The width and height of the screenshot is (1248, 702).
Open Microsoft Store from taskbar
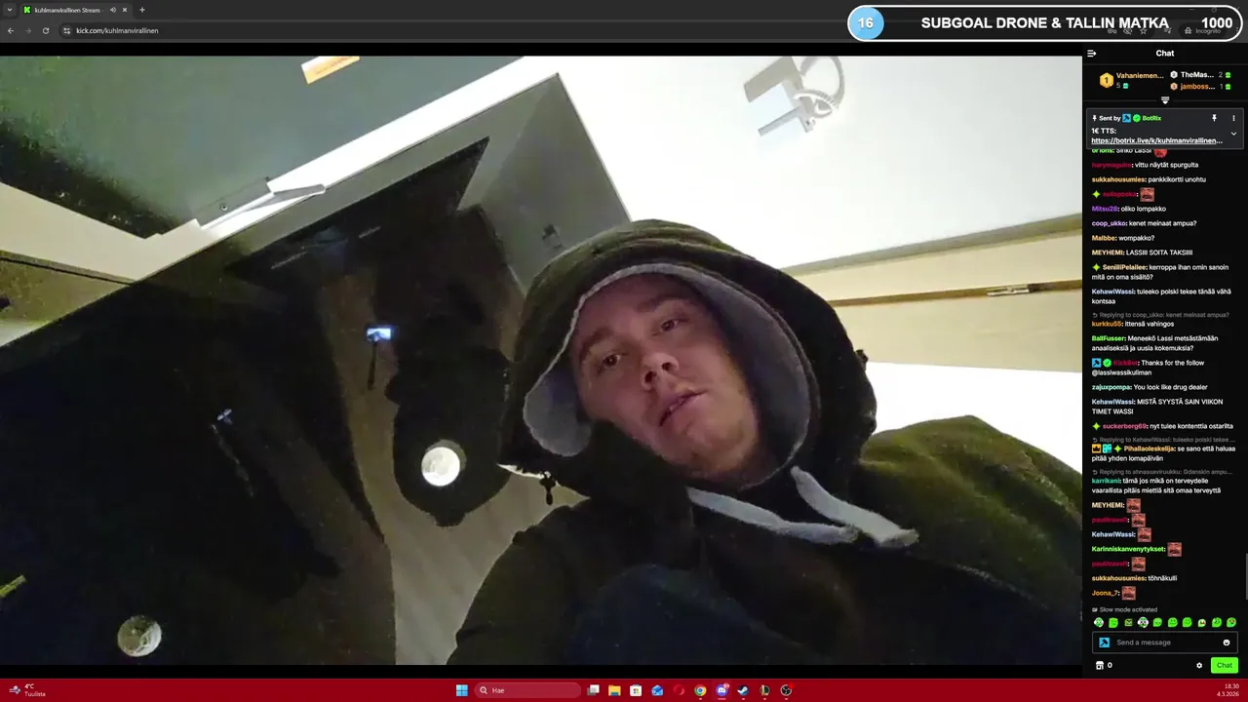click(x=636, y=690)
